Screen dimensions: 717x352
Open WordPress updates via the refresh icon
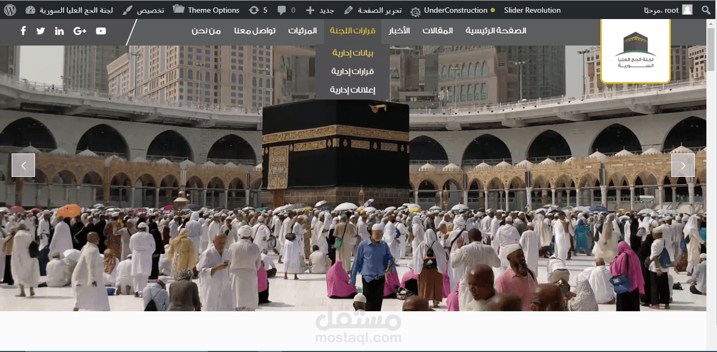pos(253,10)
